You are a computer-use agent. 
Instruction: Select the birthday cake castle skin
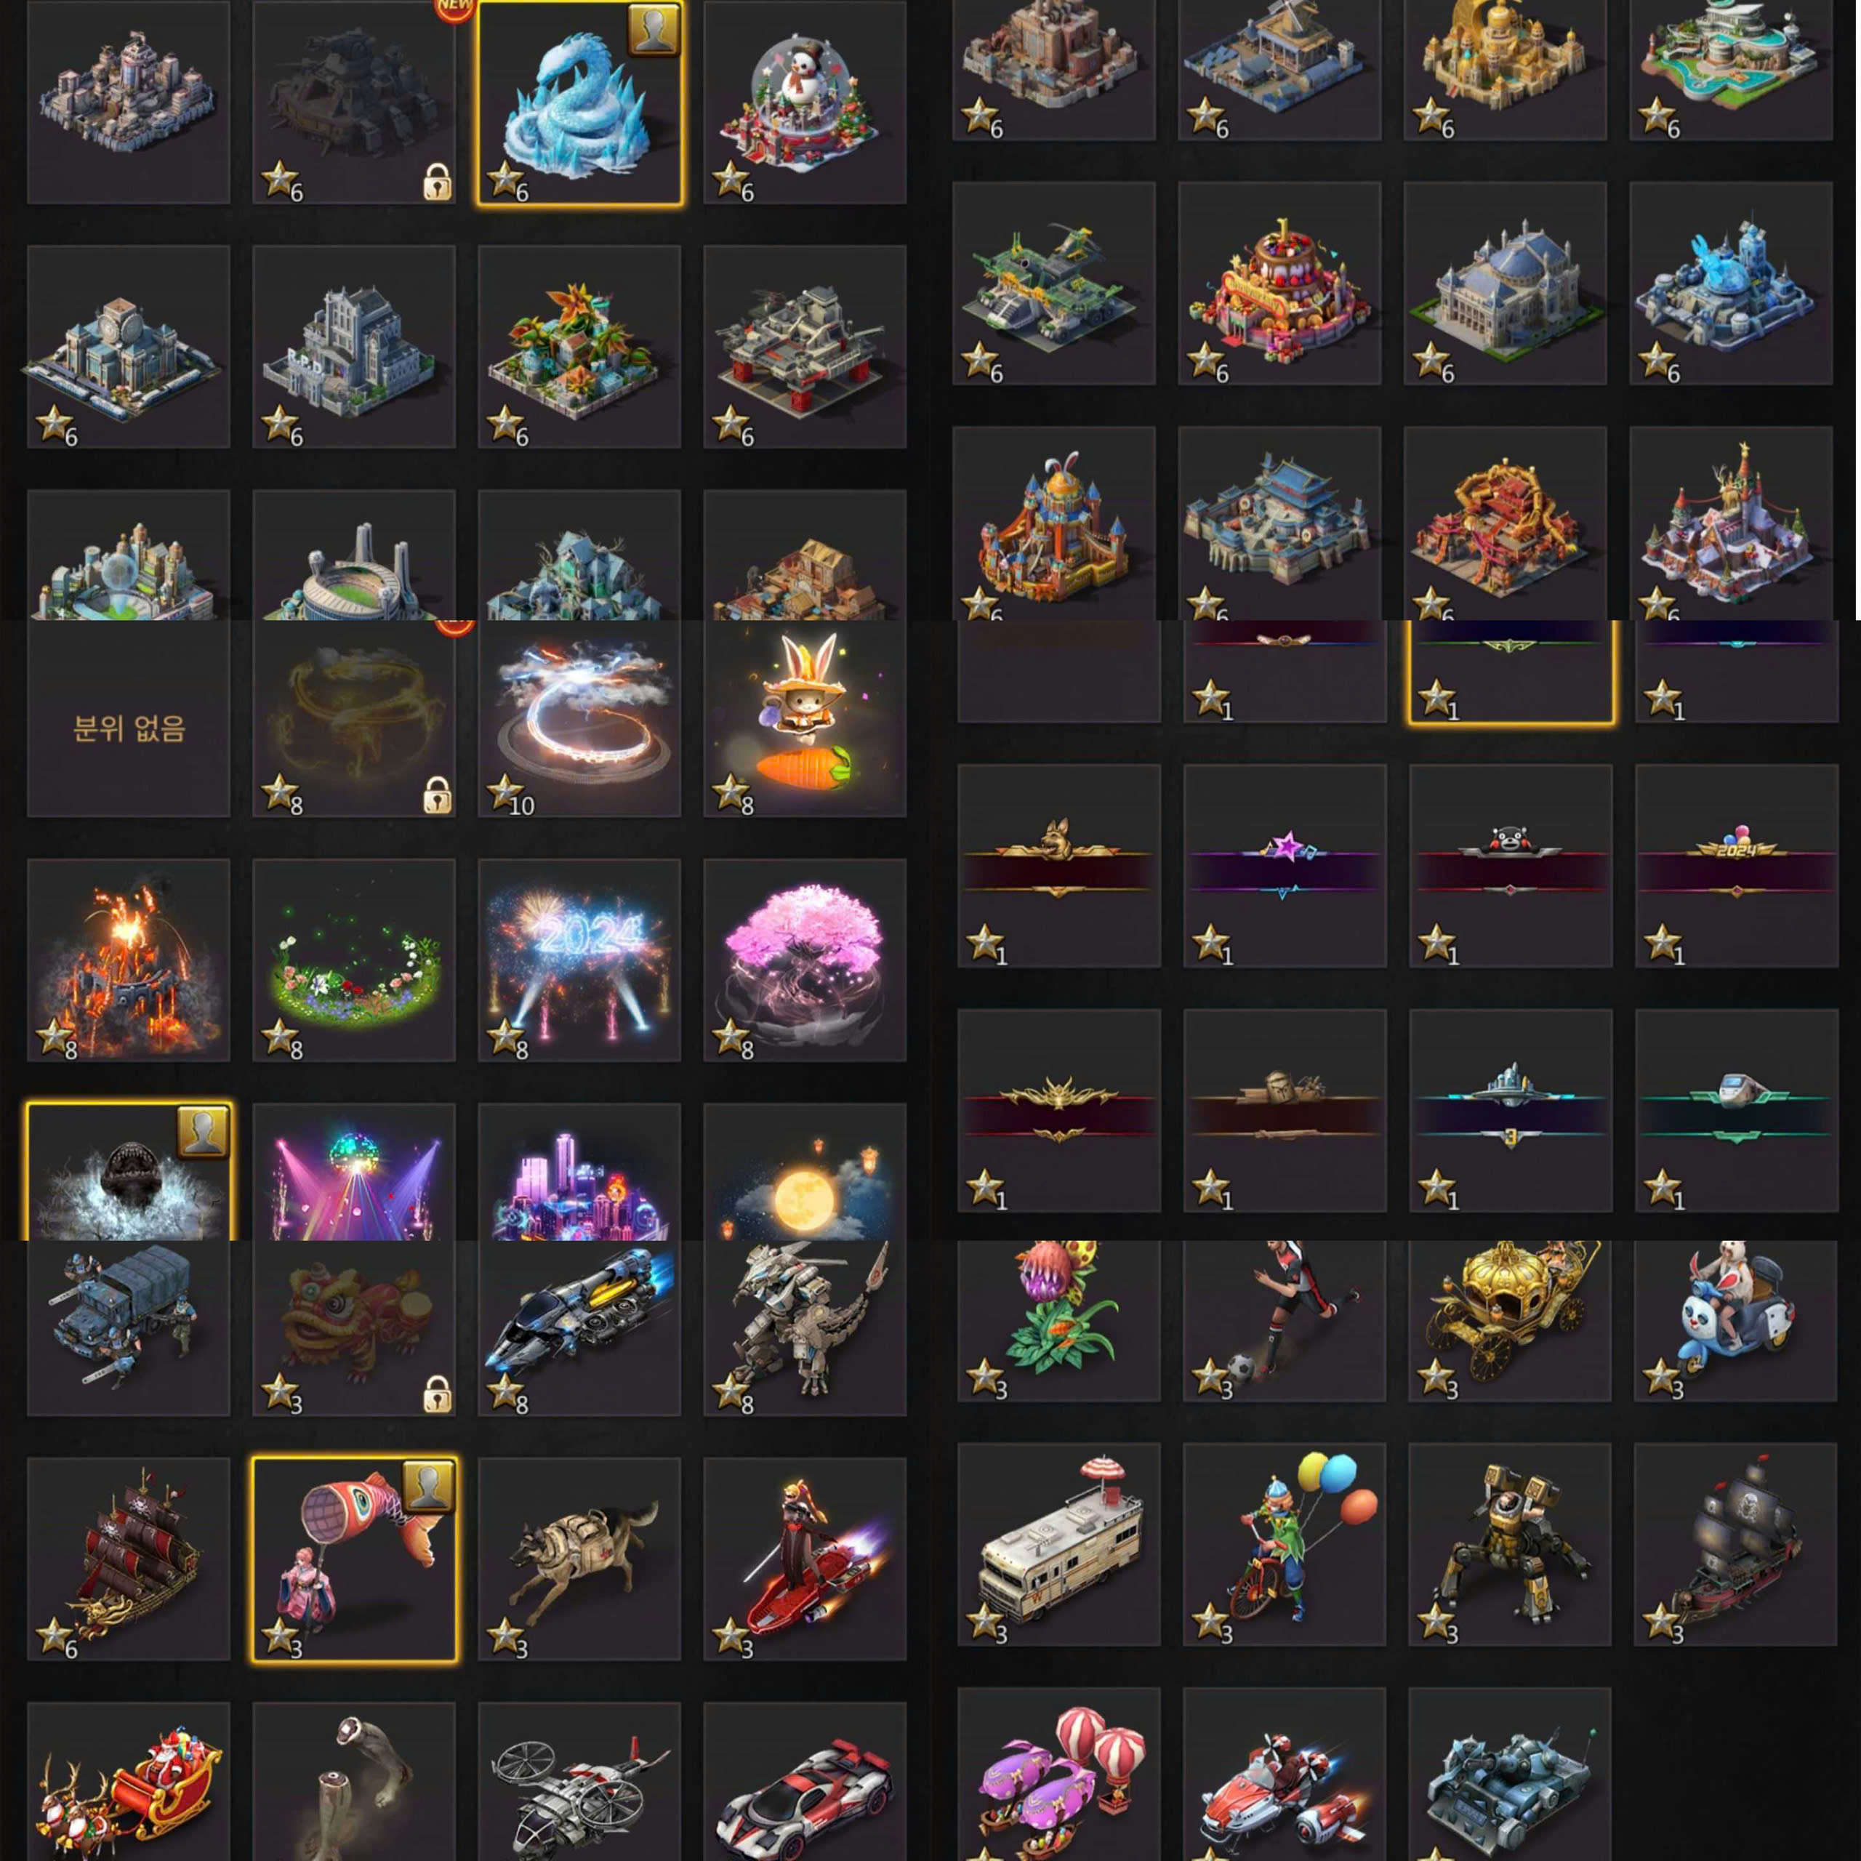1279,284
